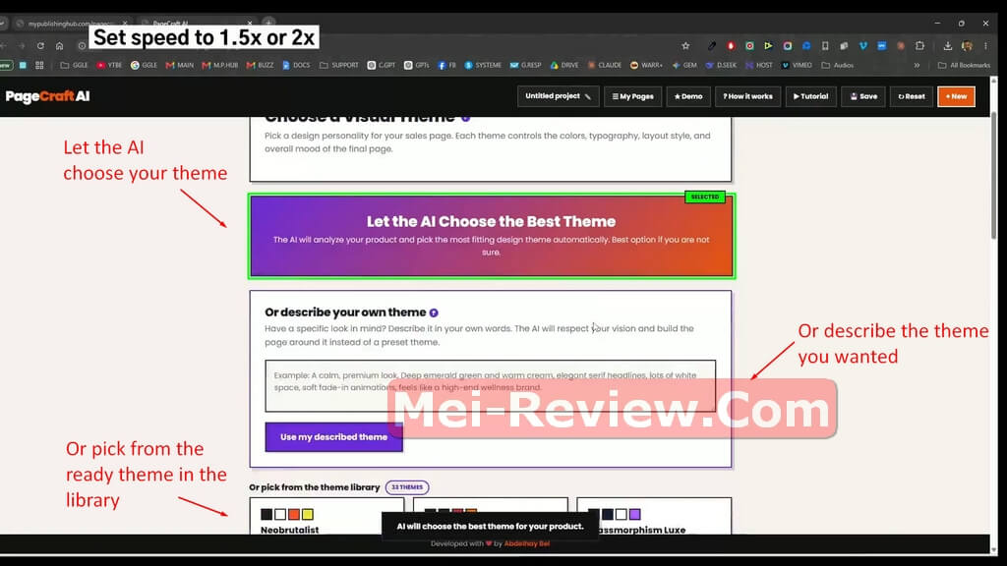Image resolution: width=1007 pixels, height=566 pixels.
Task: Expand the SUPPORT bookmarks folder
Action: tap(339, 65)
